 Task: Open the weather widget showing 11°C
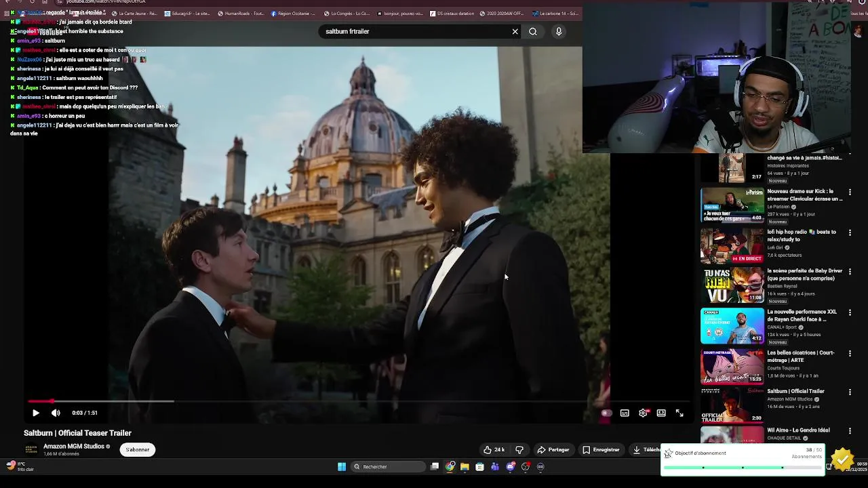point(19,466)
